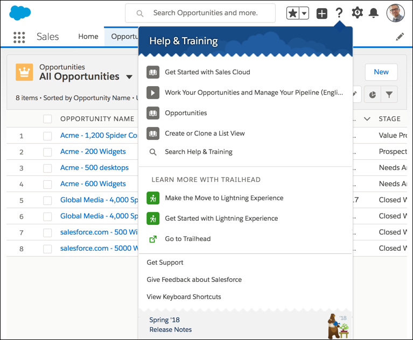
Task: Open the user profile avatar
Action: [x=395, y=13]
